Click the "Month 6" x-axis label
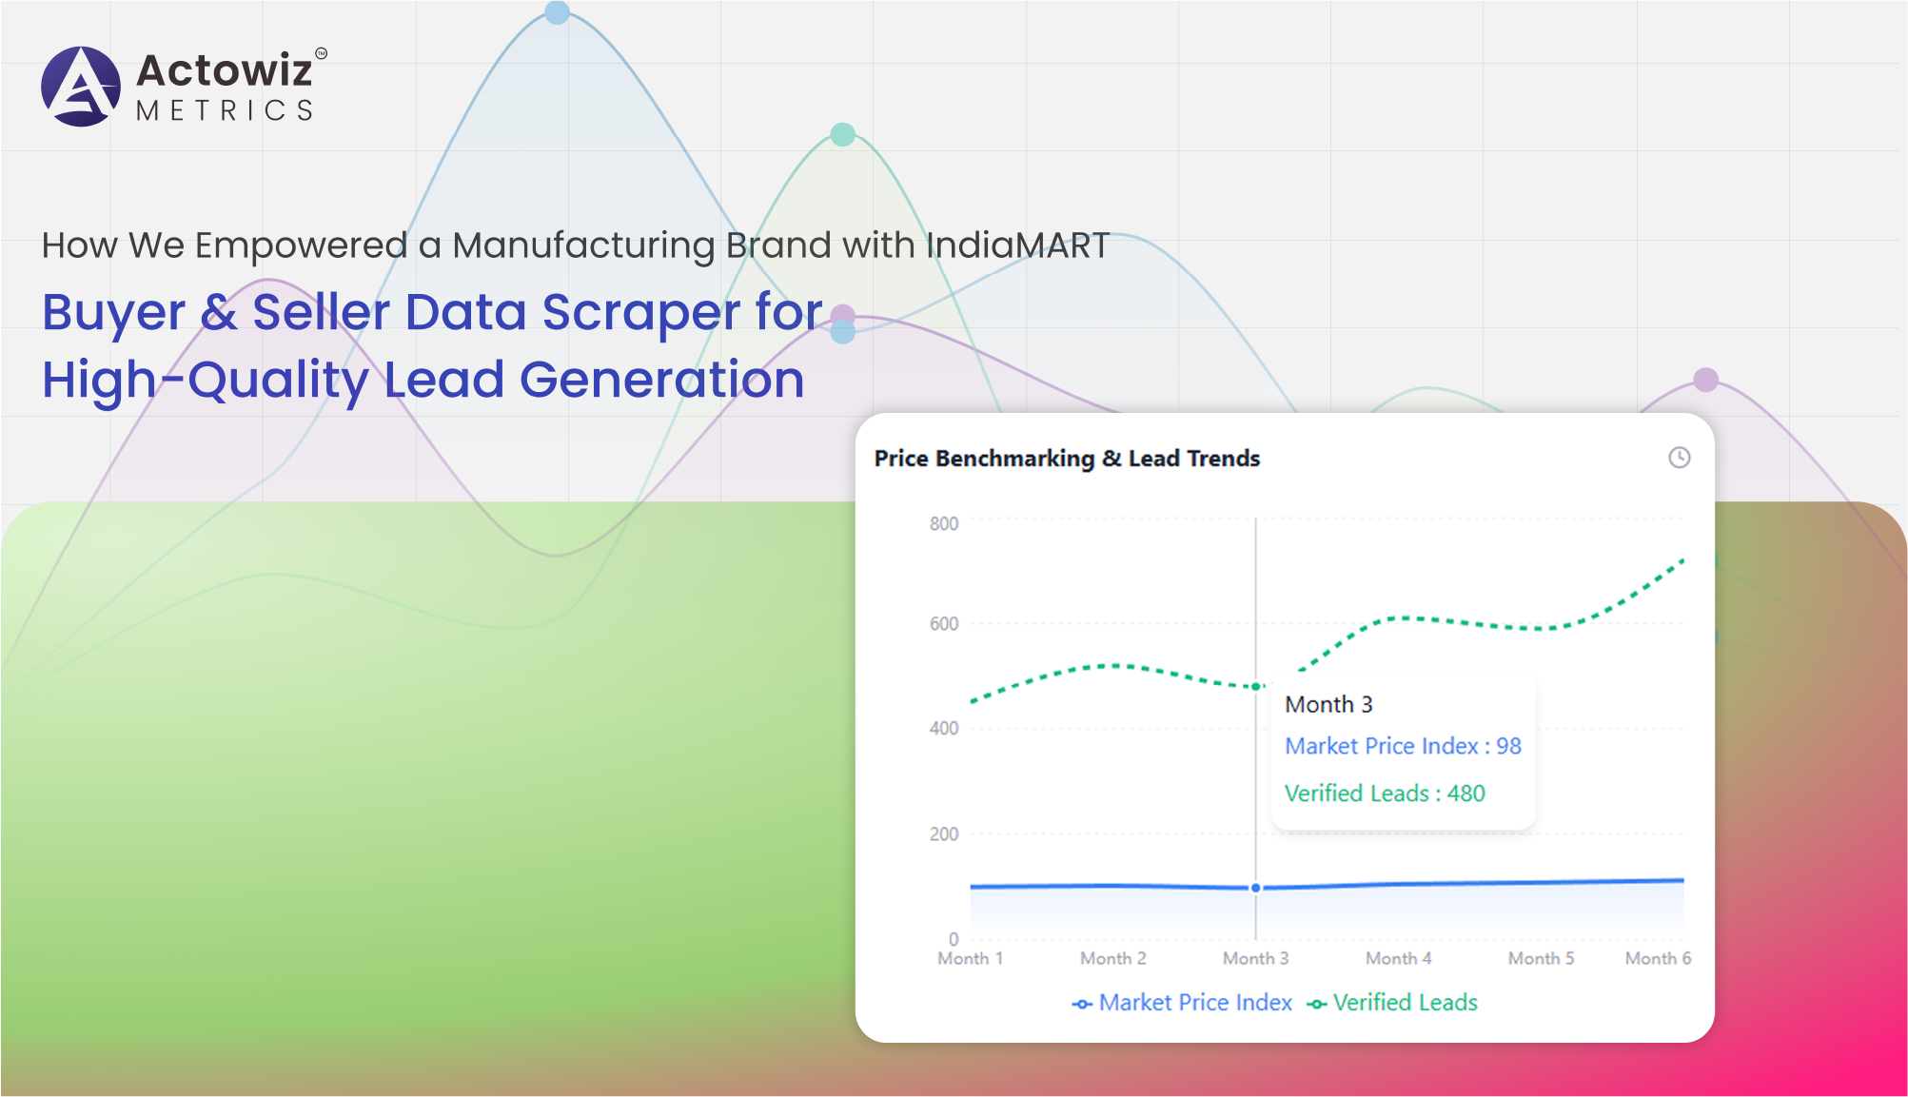1908x1097 pixels. tap(1659, 958)
